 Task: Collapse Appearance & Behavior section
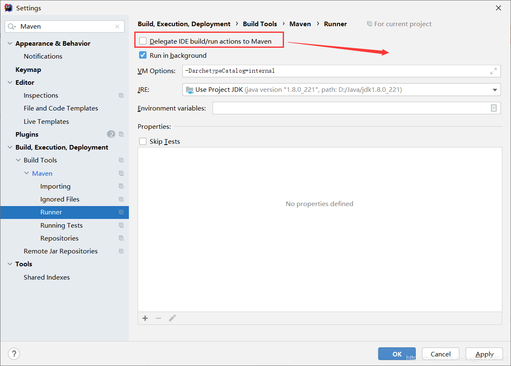pyautogui.click(x=10, y=43)
